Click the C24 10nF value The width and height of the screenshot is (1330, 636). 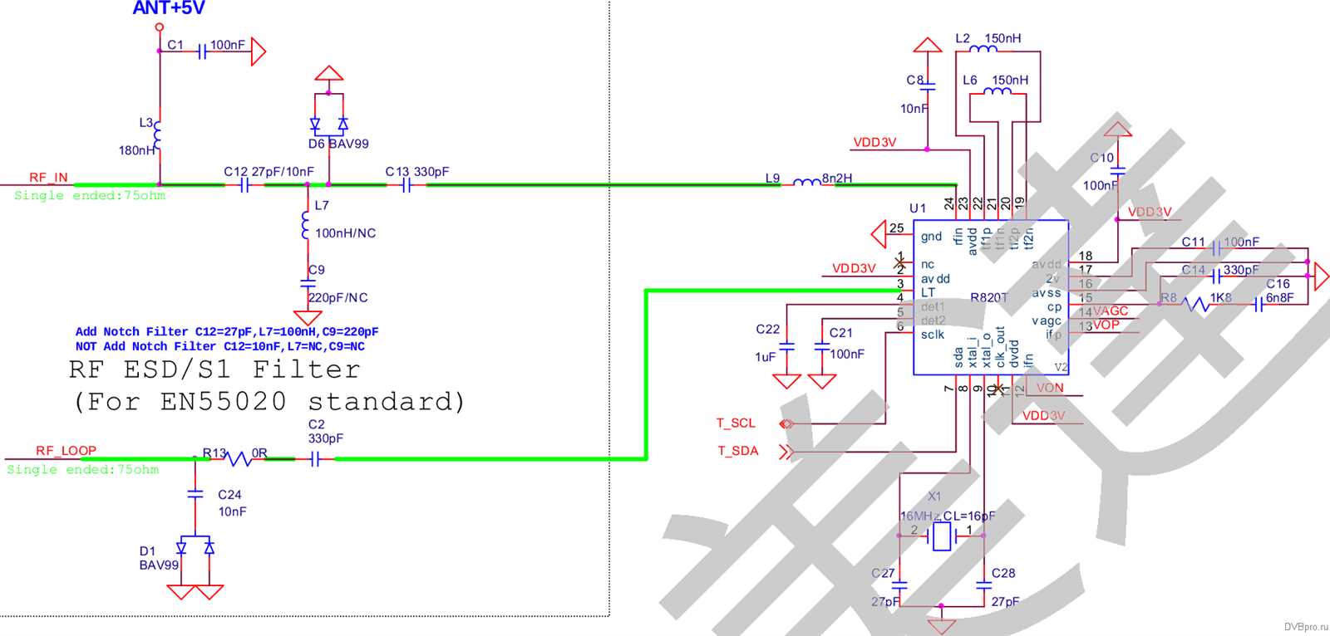tap(233, 511)
